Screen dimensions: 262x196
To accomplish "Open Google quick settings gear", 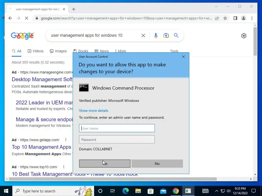I will coord(244,36).
